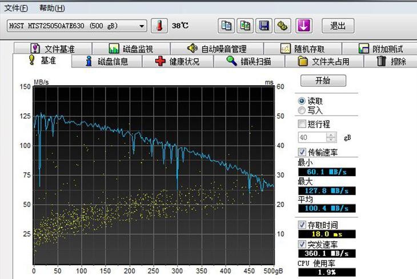
Task: Click the burst rate value 360.1 MB/s
Action: 327,253
